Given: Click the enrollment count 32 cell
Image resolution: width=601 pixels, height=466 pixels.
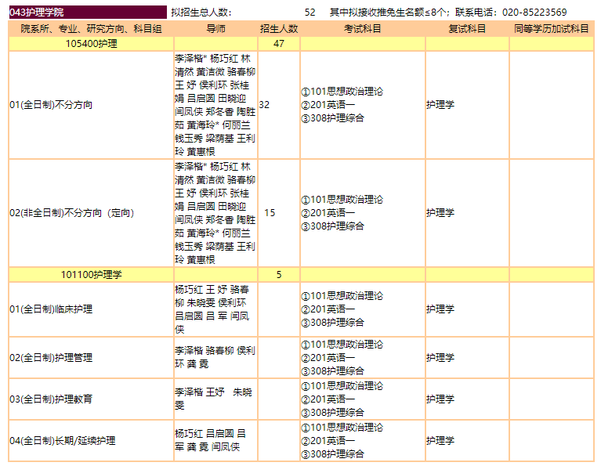Looking at the screenshot, I should 265,104.
